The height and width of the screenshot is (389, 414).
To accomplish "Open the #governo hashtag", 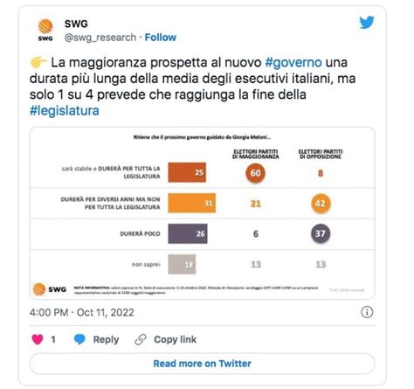I will click(x=293, y=62).
